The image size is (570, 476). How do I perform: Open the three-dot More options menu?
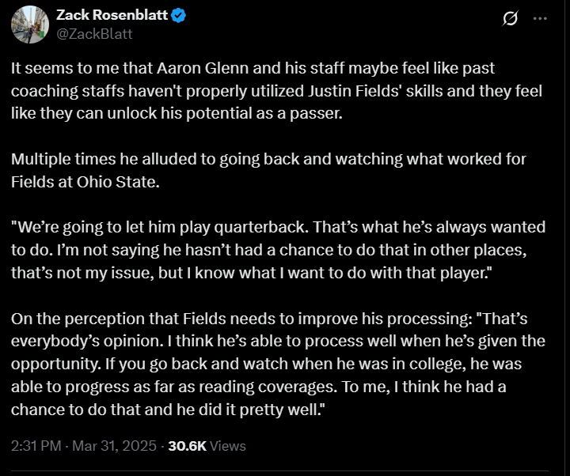click(x=540, y=18)
